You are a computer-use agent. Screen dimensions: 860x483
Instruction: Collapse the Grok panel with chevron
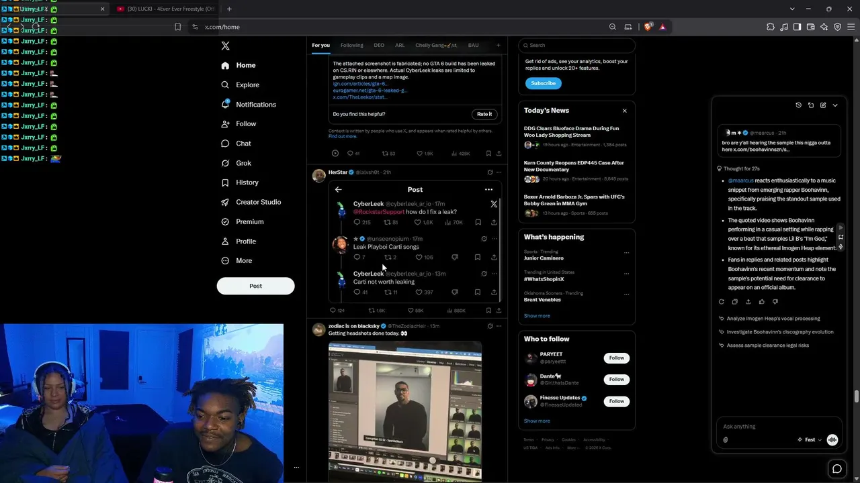[x=835, y=105]
